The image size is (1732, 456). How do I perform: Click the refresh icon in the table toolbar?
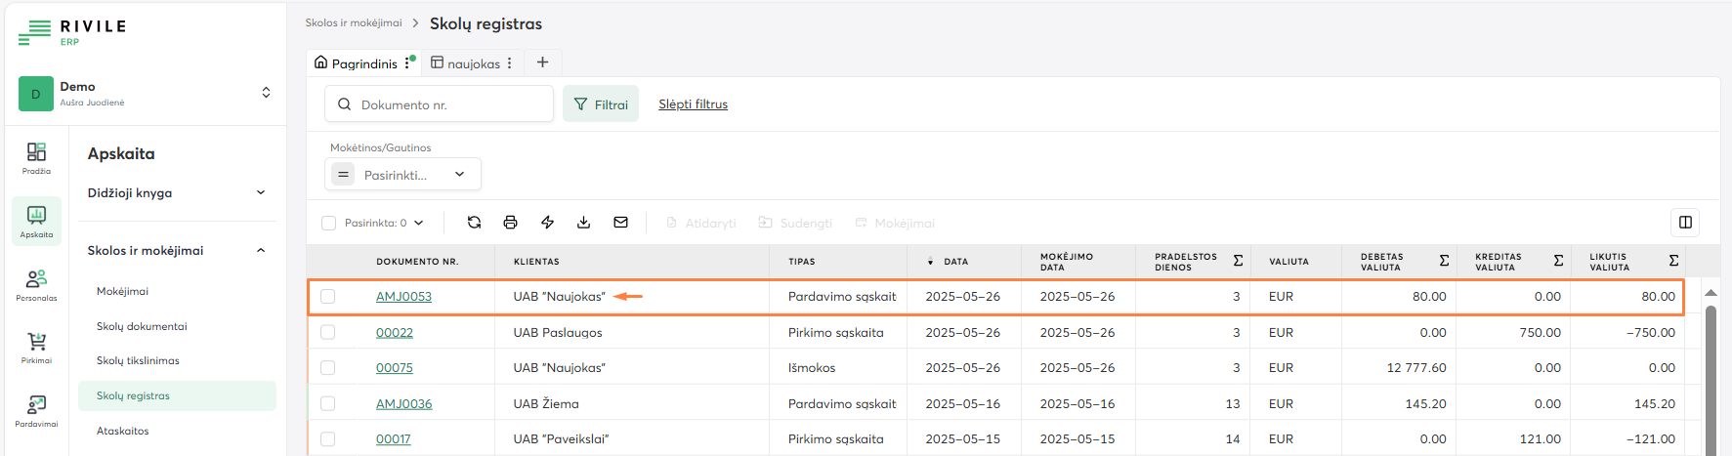tap(474, 223)
